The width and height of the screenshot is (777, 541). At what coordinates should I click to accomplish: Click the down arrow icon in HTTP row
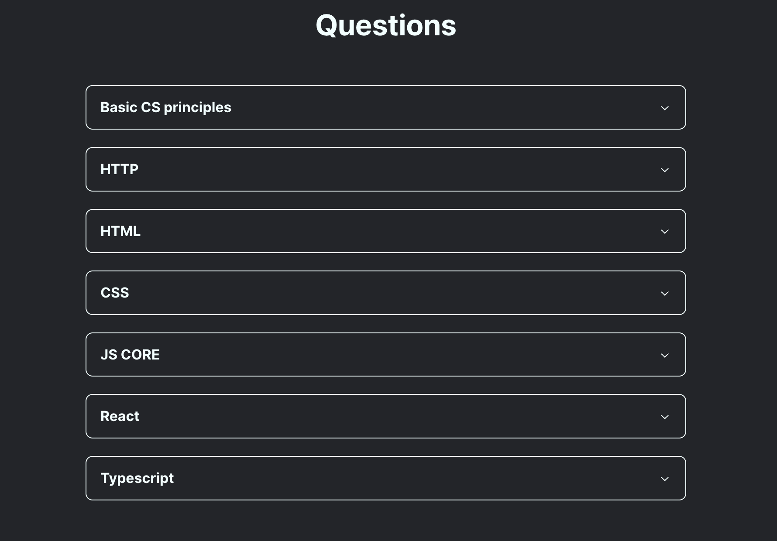pyautogui.click(x=664, y=170)
